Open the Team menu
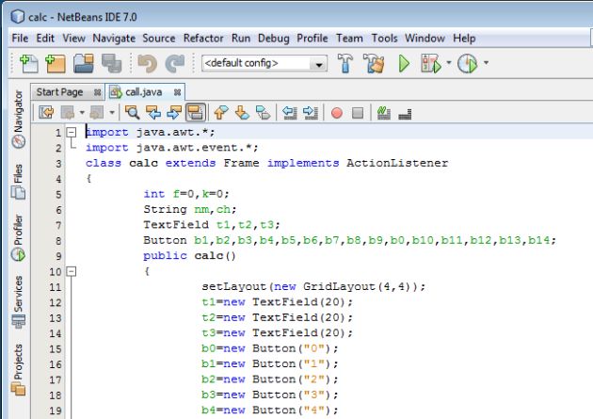Screen dimensions: 593x419 pyautogui.click(x=349, y=39)
